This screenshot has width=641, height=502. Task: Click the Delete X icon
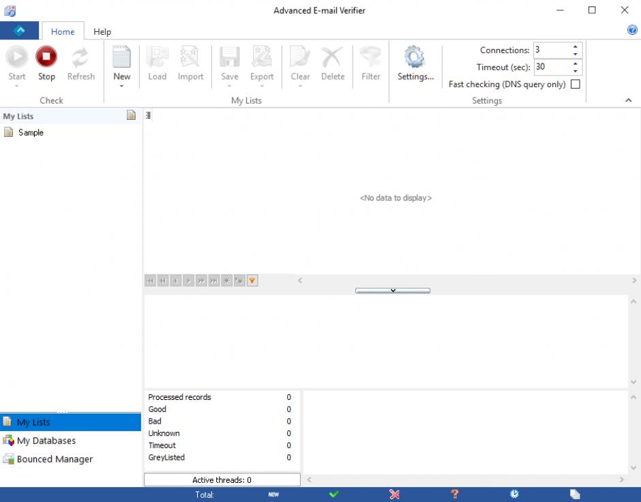332,57
